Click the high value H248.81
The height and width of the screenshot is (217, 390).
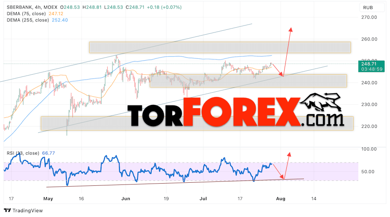[92, 7]
